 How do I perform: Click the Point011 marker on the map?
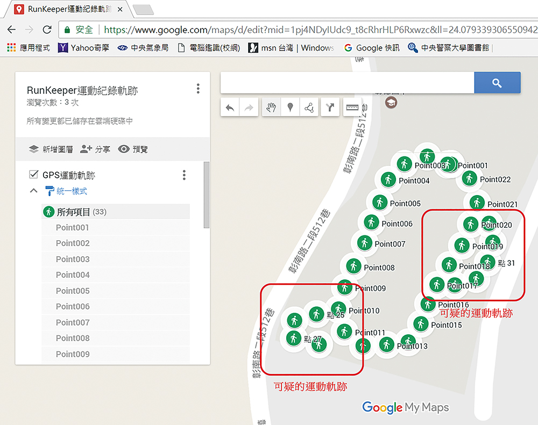(344, 332)
